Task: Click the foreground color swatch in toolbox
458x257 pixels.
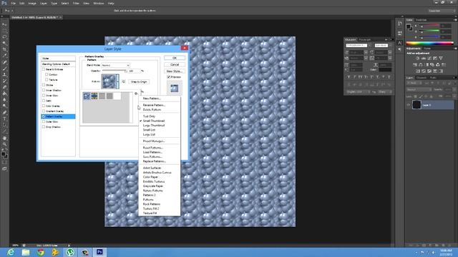Action: 3,153
